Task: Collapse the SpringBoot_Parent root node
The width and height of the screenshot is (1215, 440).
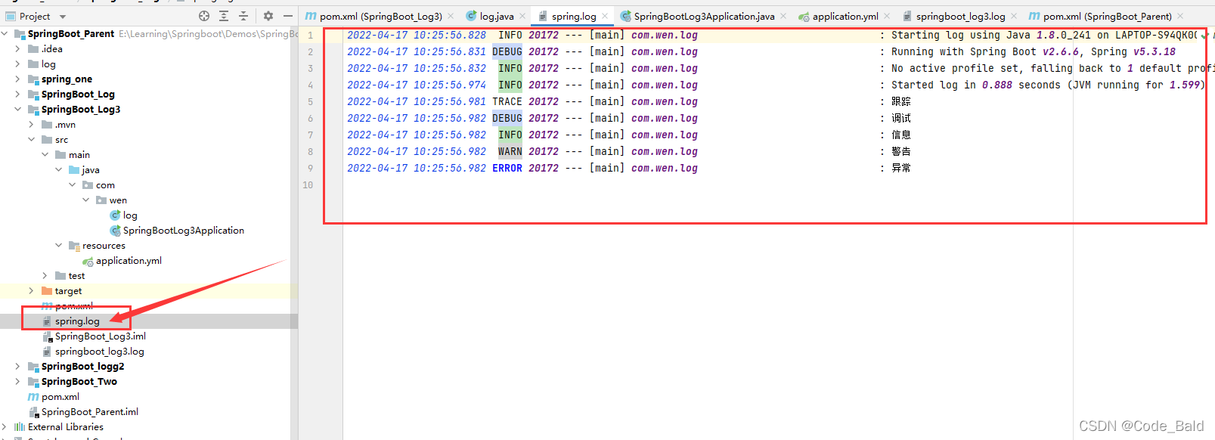Action: (5, 33)
